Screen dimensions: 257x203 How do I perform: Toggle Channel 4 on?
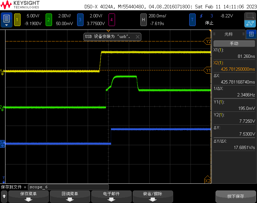click(111, 20)
